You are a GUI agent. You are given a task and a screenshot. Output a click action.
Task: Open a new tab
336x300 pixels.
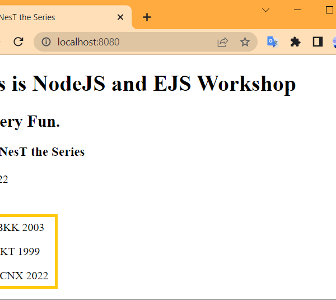click(147, 17)
